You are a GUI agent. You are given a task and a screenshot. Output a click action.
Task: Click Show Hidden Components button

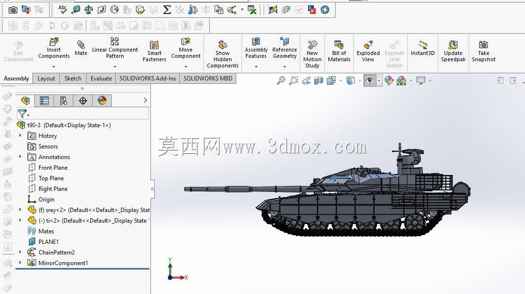[x=223, y=54]
